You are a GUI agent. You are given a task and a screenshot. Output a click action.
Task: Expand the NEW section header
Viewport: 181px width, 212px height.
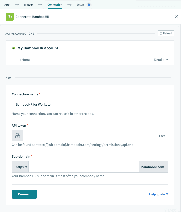click(x=8, y=78)
